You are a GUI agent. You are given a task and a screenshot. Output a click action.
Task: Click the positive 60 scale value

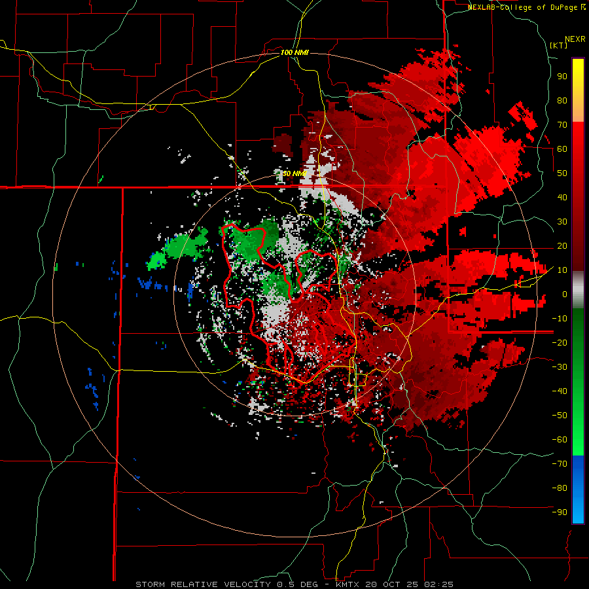tap(562, 149)
